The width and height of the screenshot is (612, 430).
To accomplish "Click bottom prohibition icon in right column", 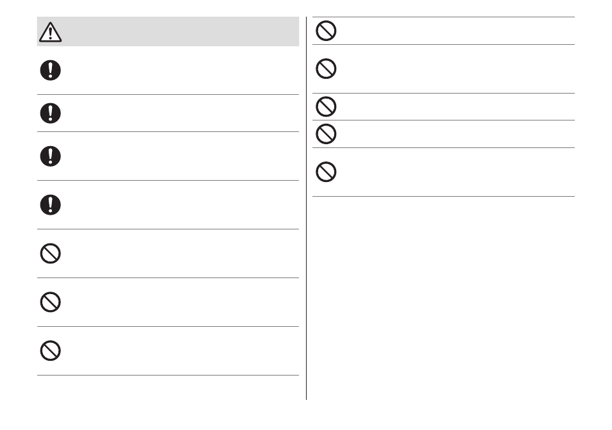I will (326, 172).
